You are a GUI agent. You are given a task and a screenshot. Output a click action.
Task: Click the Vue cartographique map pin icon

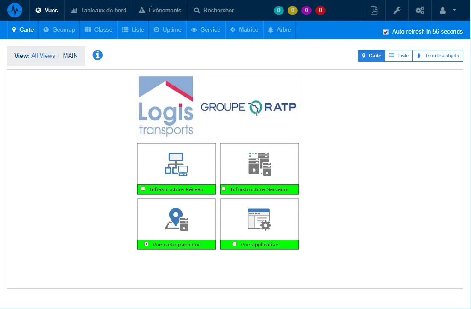point(177,219)
